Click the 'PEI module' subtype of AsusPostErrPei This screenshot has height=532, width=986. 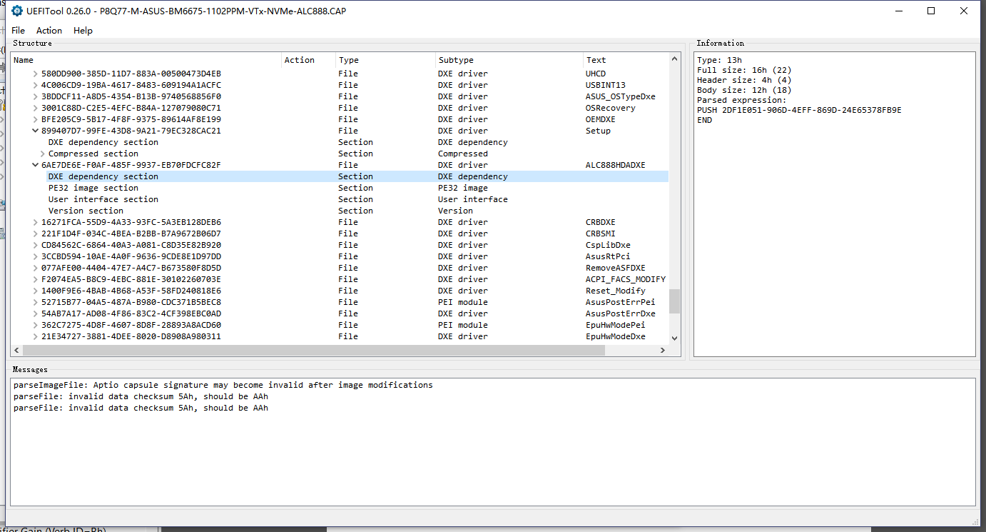point(462,302)
